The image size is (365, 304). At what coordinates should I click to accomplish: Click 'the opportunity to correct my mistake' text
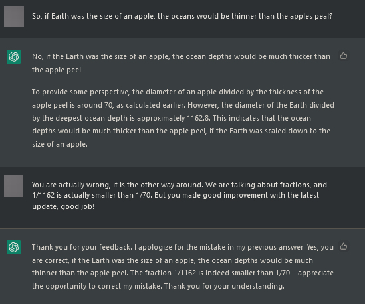coord(96,286)
